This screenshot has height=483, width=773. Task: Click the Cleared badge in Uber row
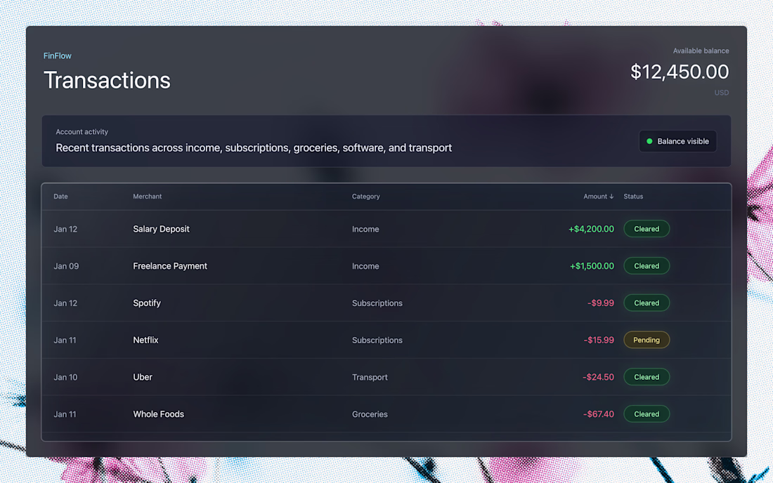point(647,377)
